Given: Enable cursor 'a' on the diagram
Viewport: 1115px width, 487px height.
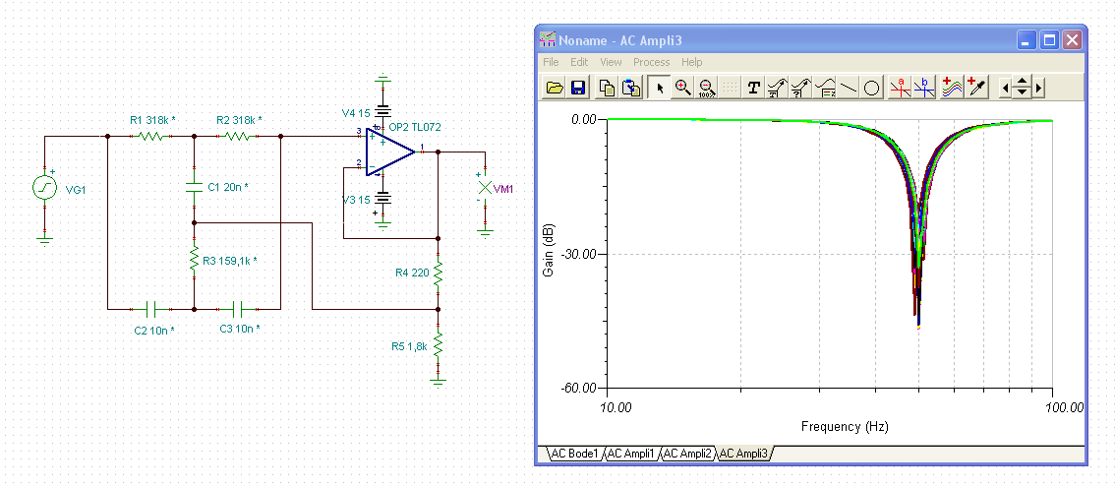Looking at the screenshot, I should pos(901,88).
